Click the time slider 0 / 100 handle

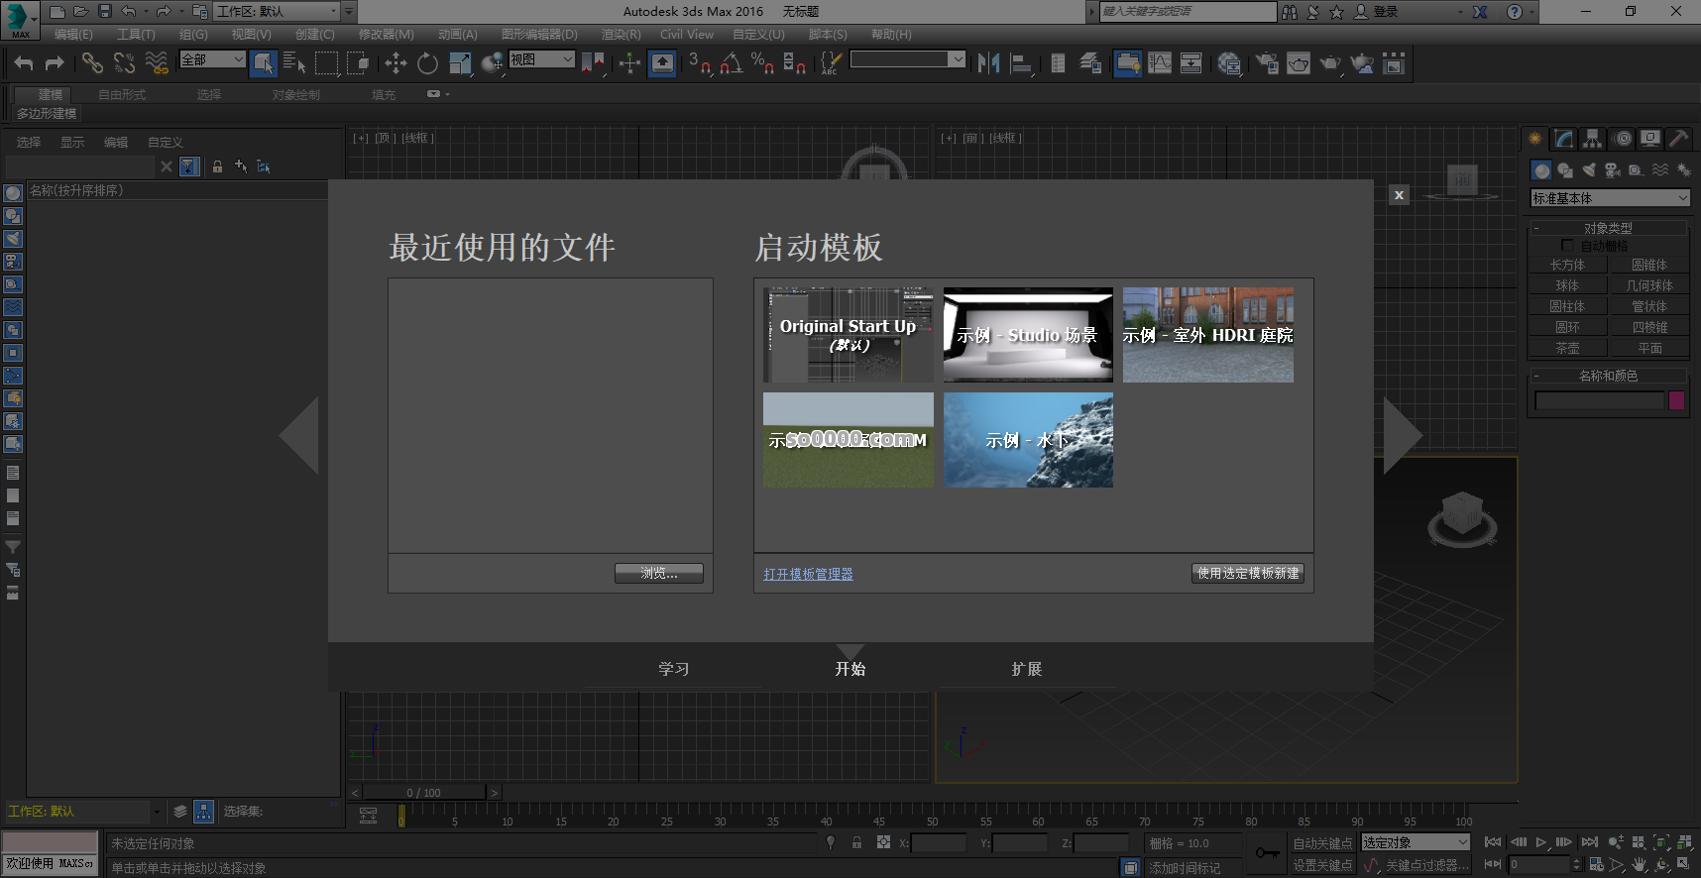[x=423, y=793]
